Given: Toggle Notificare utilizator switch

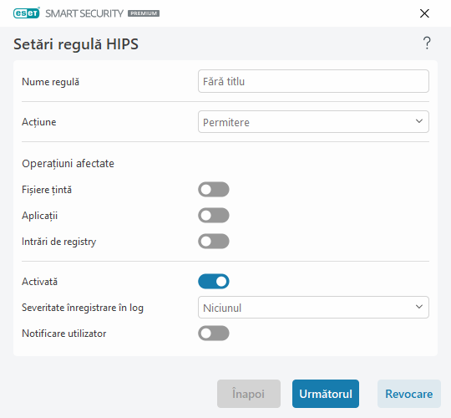Looking at the screenshot, I should [214, 333].
